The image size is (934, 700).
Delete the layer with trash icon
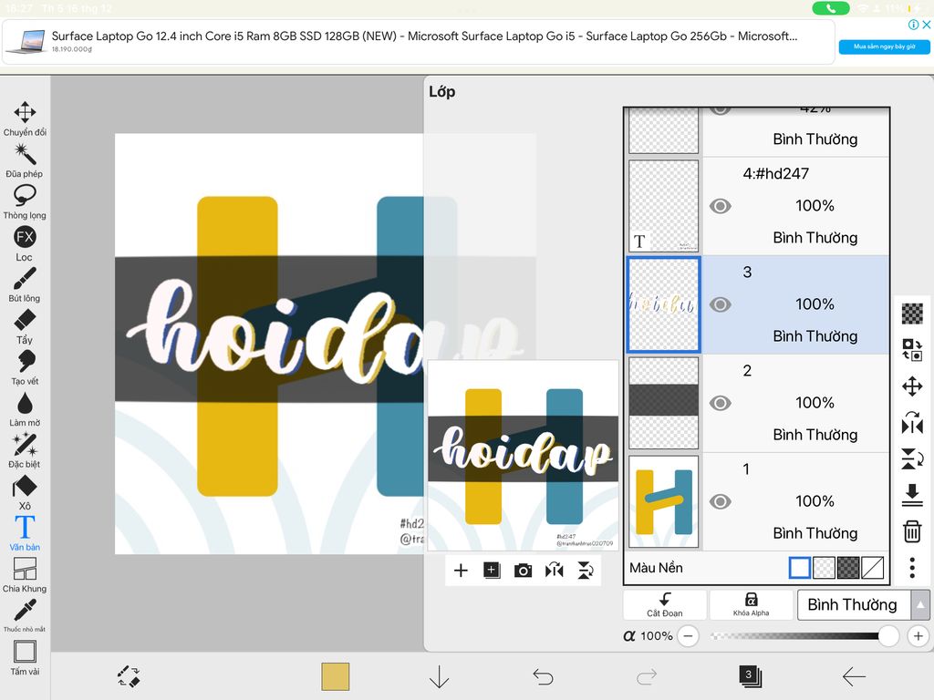coord(912,531)
